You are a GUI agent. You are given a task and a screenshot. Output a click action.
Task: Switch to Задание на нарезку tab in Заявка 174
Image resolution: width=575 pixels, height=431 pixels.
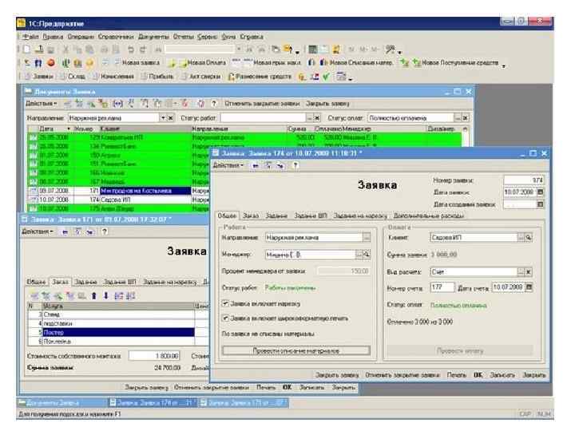360,215
